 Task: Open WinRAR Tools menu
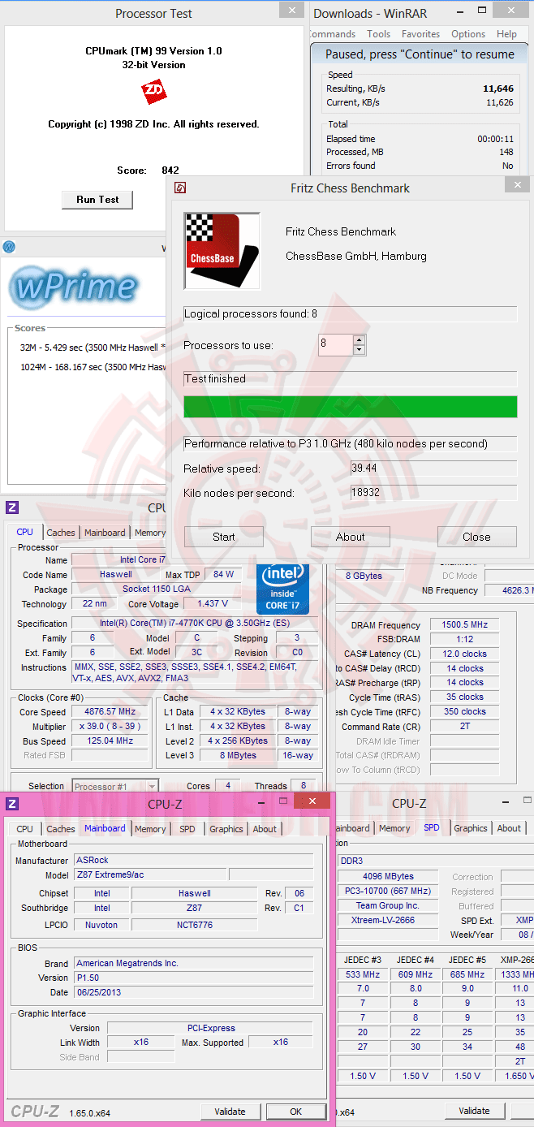pos(378,34)
